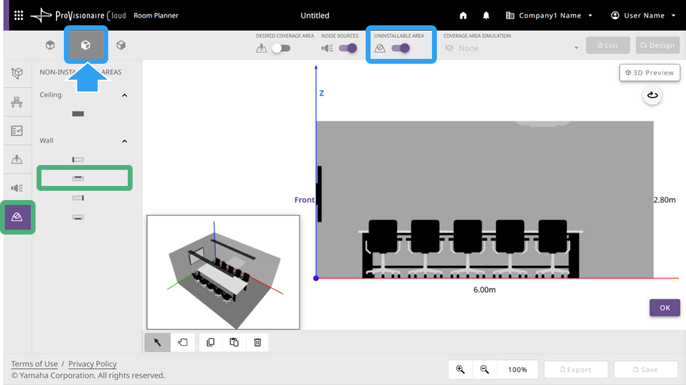Zoom in with the plus magnifier
686x385 pixels.
[460, 369]
